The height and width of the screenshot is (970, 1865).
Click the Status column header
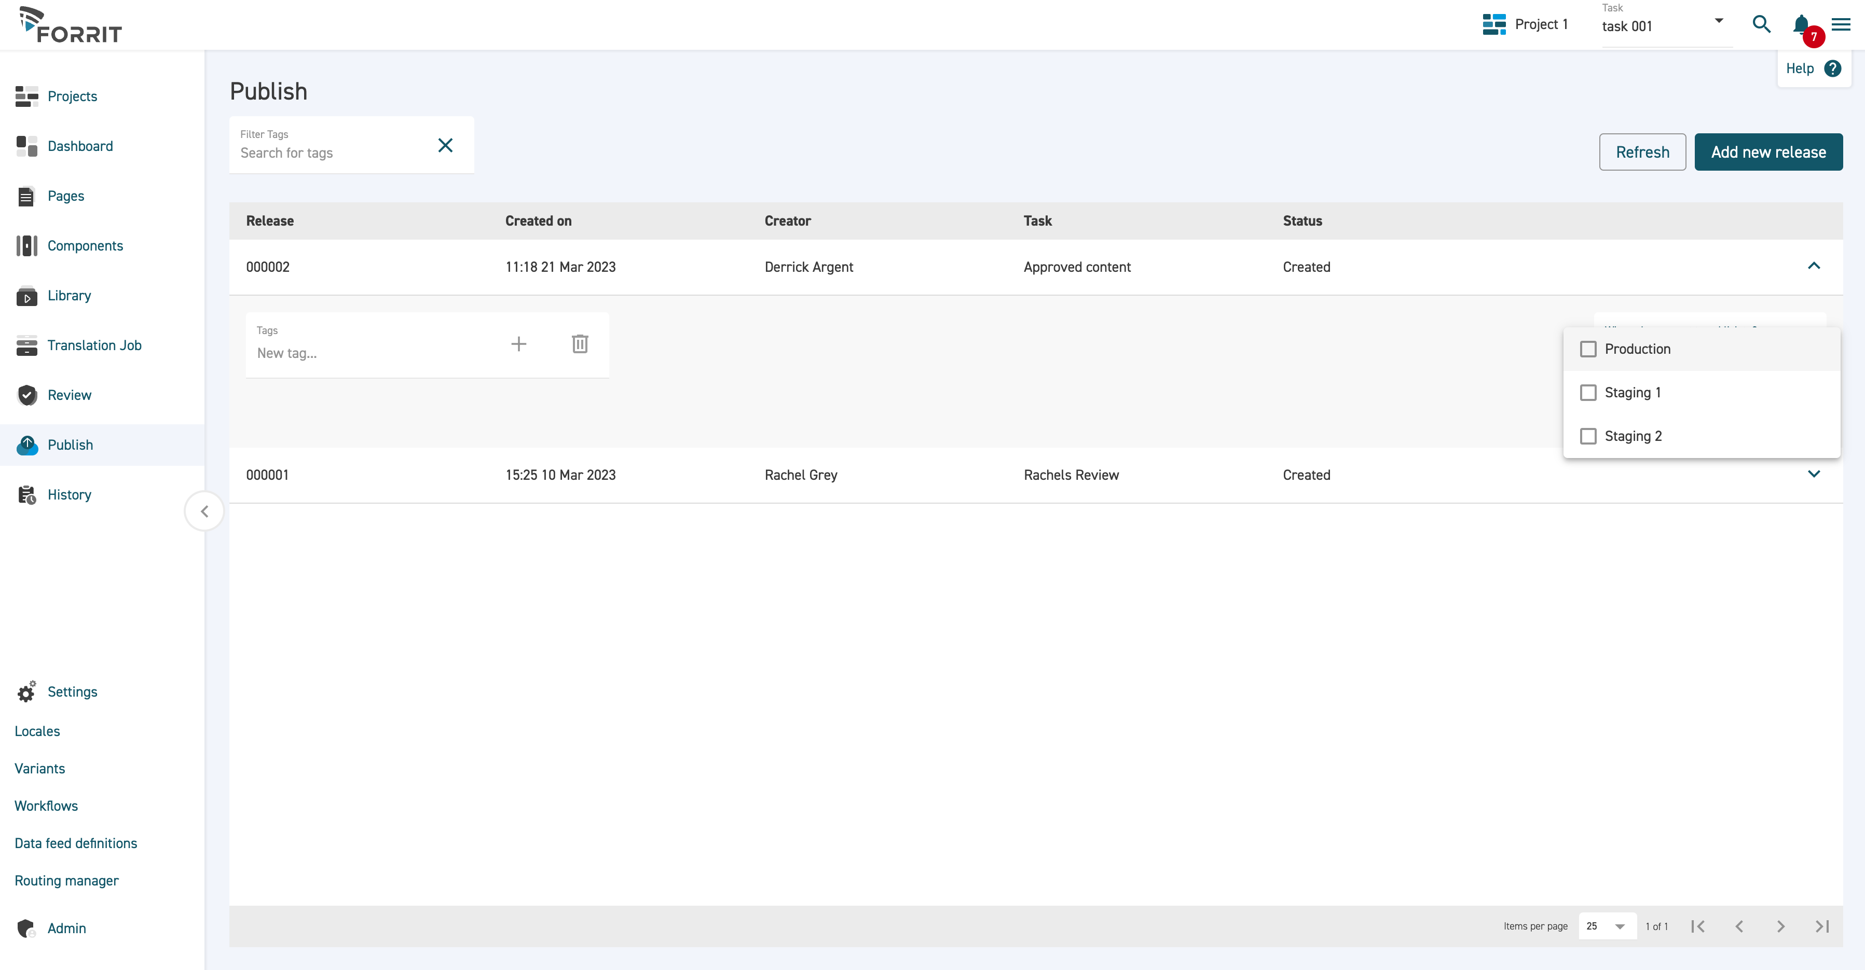click(1302, 221)
